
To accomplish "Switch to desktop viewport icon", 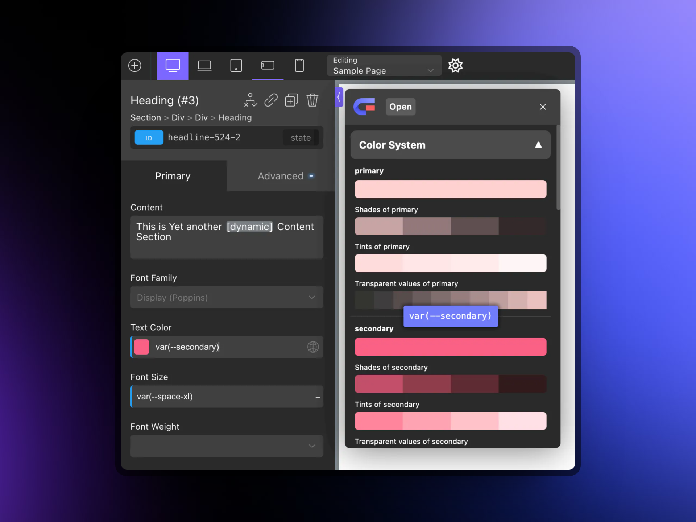I will click(173, 66).
